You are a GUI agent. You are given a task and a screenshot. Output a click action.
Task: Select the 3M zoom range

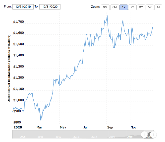tap(105, 7)
